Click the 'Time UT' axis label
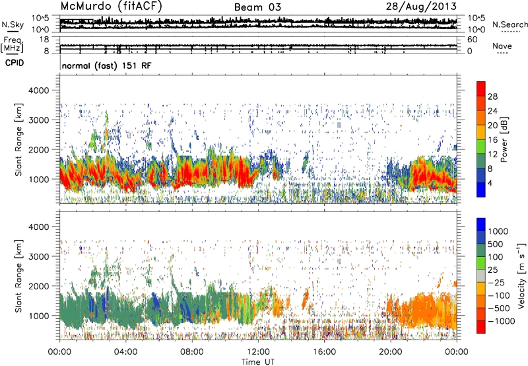 (x=258, y=361)
